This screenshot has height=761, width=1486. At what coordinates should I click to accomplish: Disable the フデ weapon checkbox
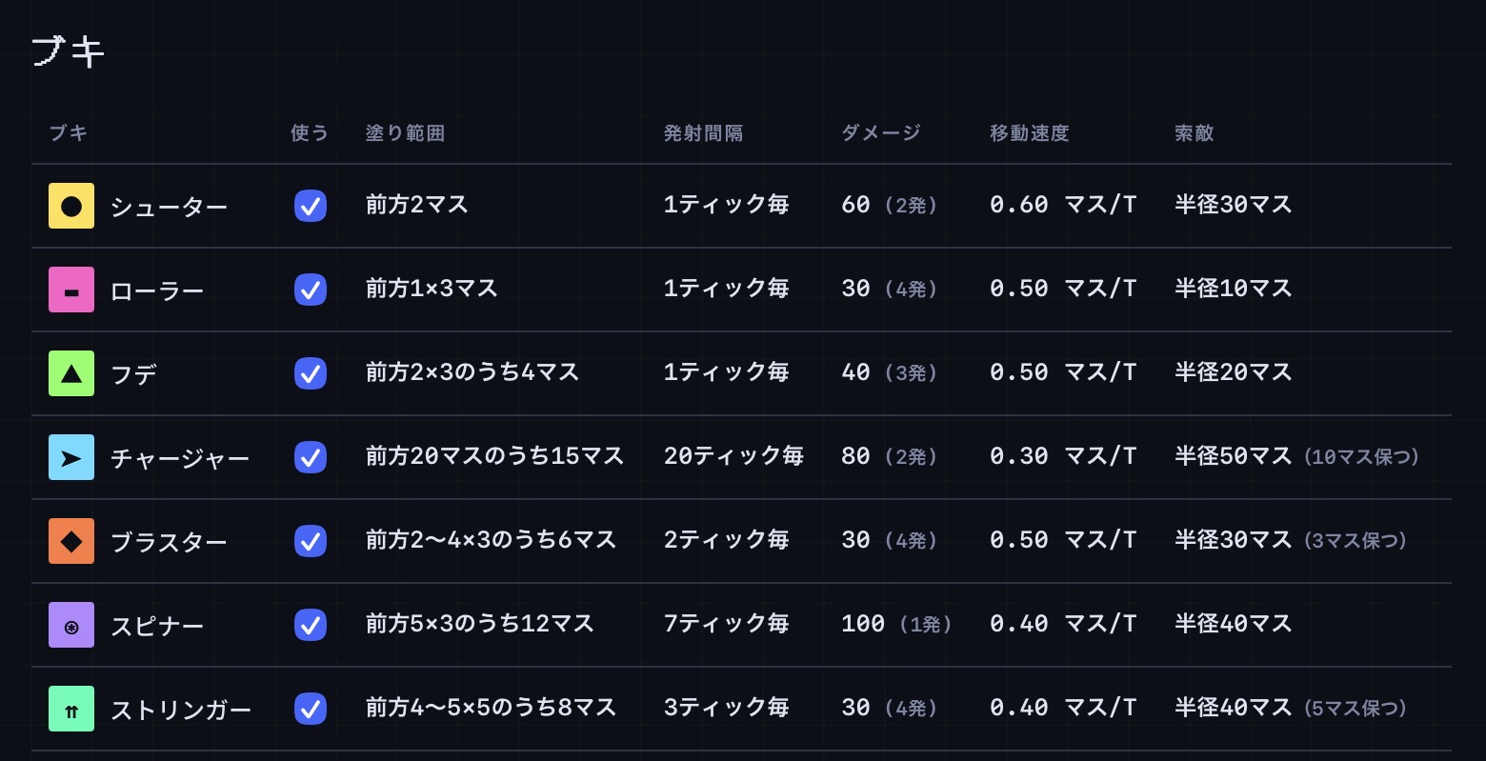[311, 373]
